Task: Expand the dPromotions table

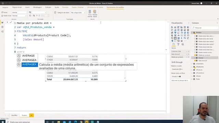Action: (192, 73)
